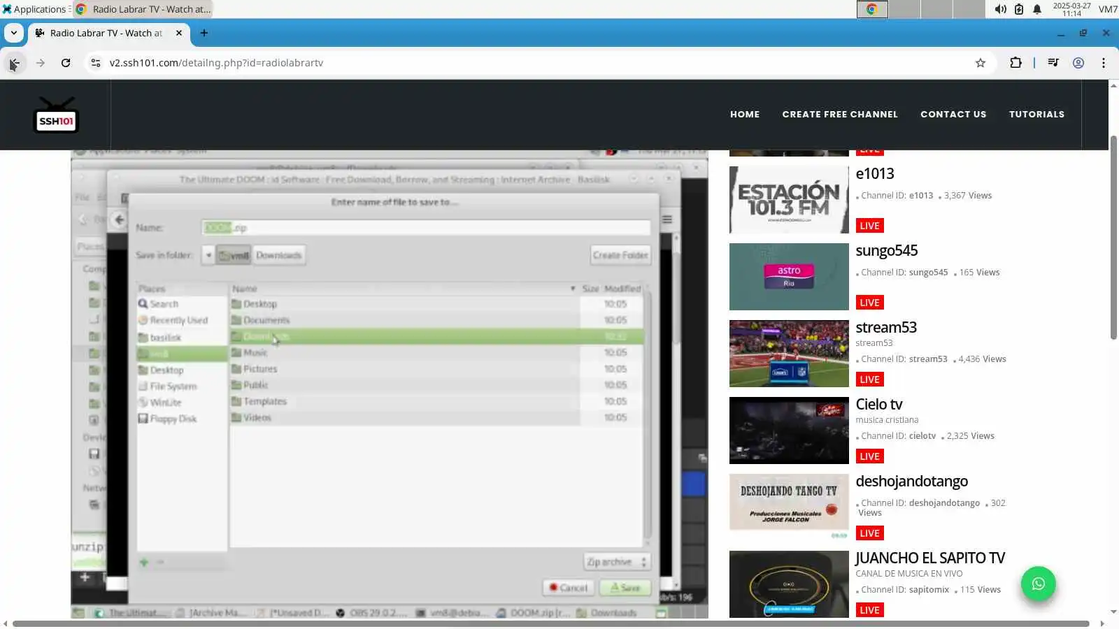1119x629 pixels.
Task: Open the sungo545 astro thumbnail
Action: click(789, 277)
